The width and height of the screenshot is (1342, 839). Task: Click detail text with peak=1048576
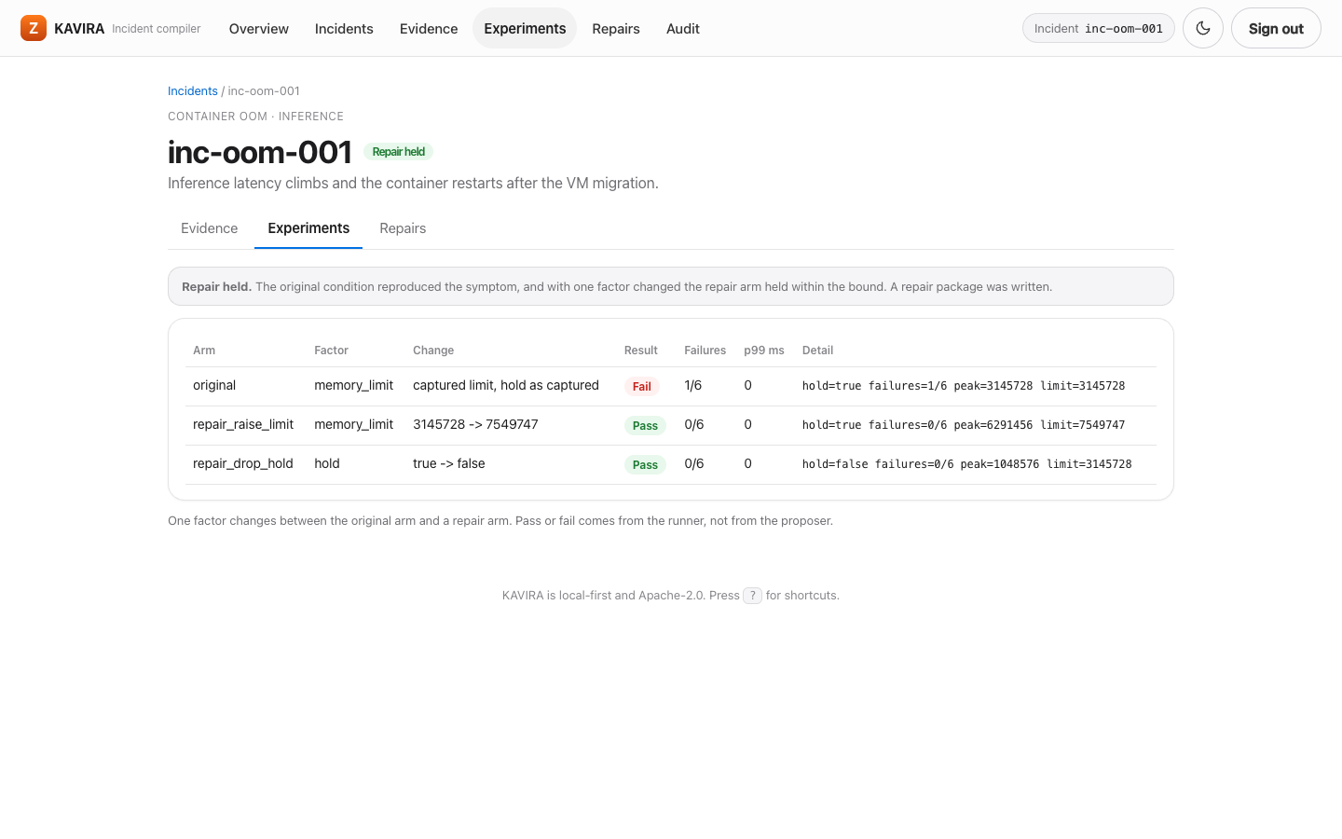coord(967,464)
